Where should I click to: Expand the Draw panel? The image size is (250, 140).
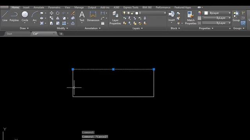24,28
